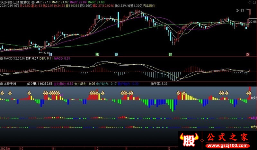Click the lone money bag before October cluster
Image resolution: width=257 pixels, height=150 pixels.
pyautogui.click(x=29, y=93)
